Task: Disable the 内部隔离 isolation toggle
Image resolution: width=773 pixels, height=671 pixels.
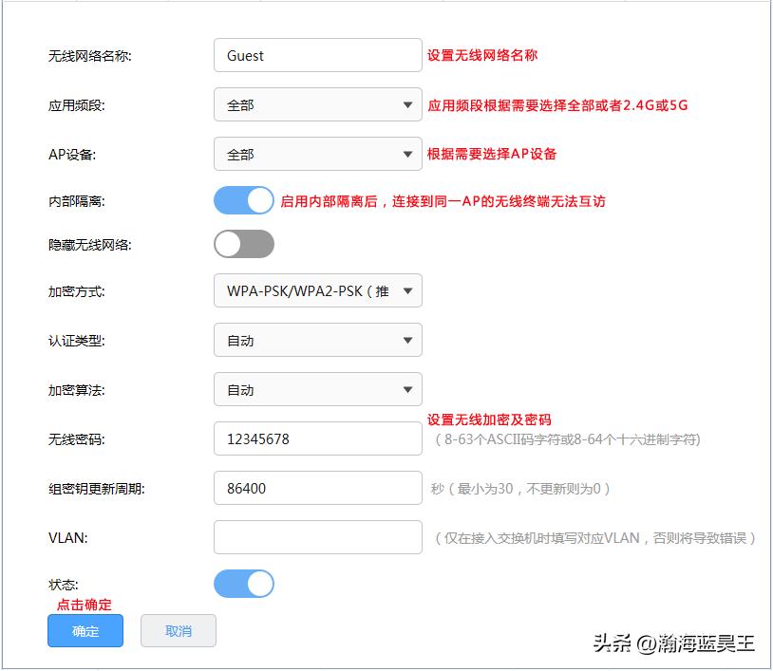Action: pyautogui.click(x=243, y=200)
